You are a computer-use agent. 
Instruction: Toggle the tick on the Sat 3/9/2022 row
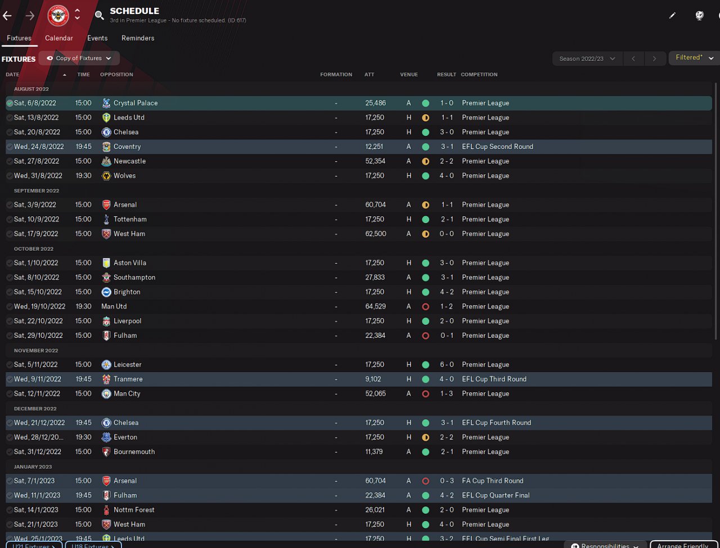(x=10, y=205)
